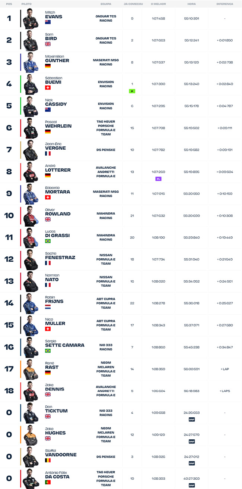Click the Belgian flag under Vandoorne

pyautogui.click(x=48, y=461)
